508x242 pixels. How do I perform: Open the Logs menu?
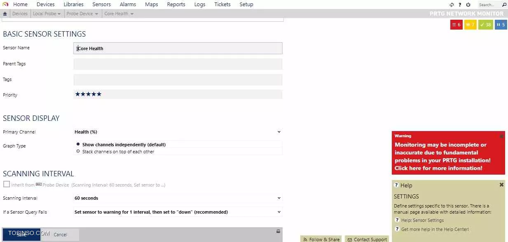200,5
